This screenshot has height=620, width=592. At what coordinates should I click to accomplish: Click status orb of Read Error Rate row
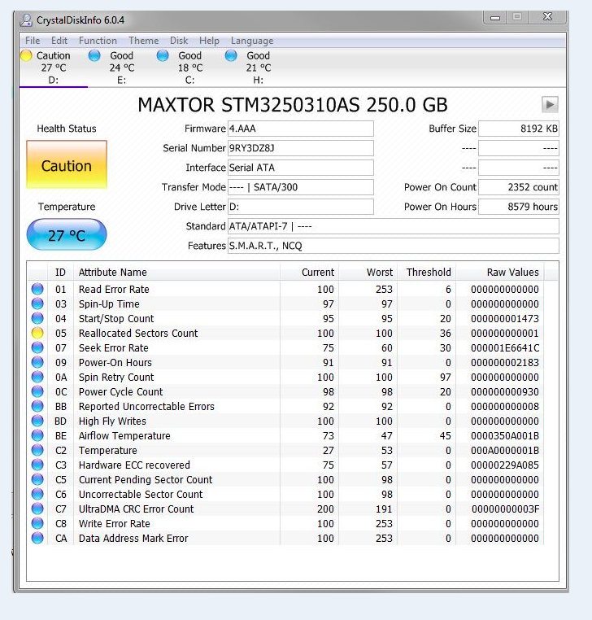tap(37, 289)
